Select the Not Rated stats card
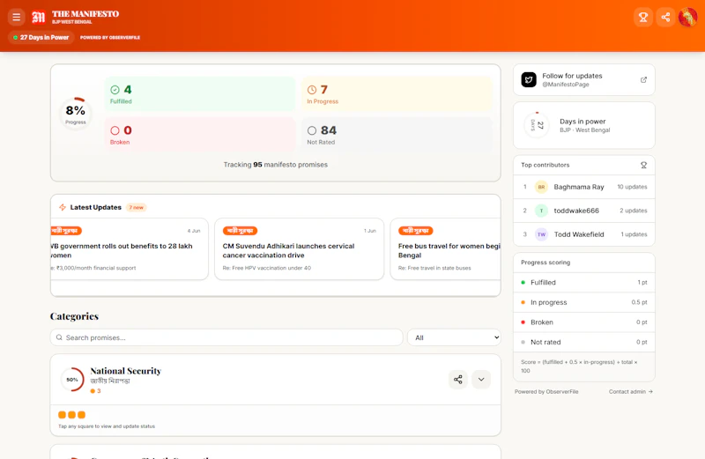The width and height of the screenshot is (705, 459). [x=397, y=134]
